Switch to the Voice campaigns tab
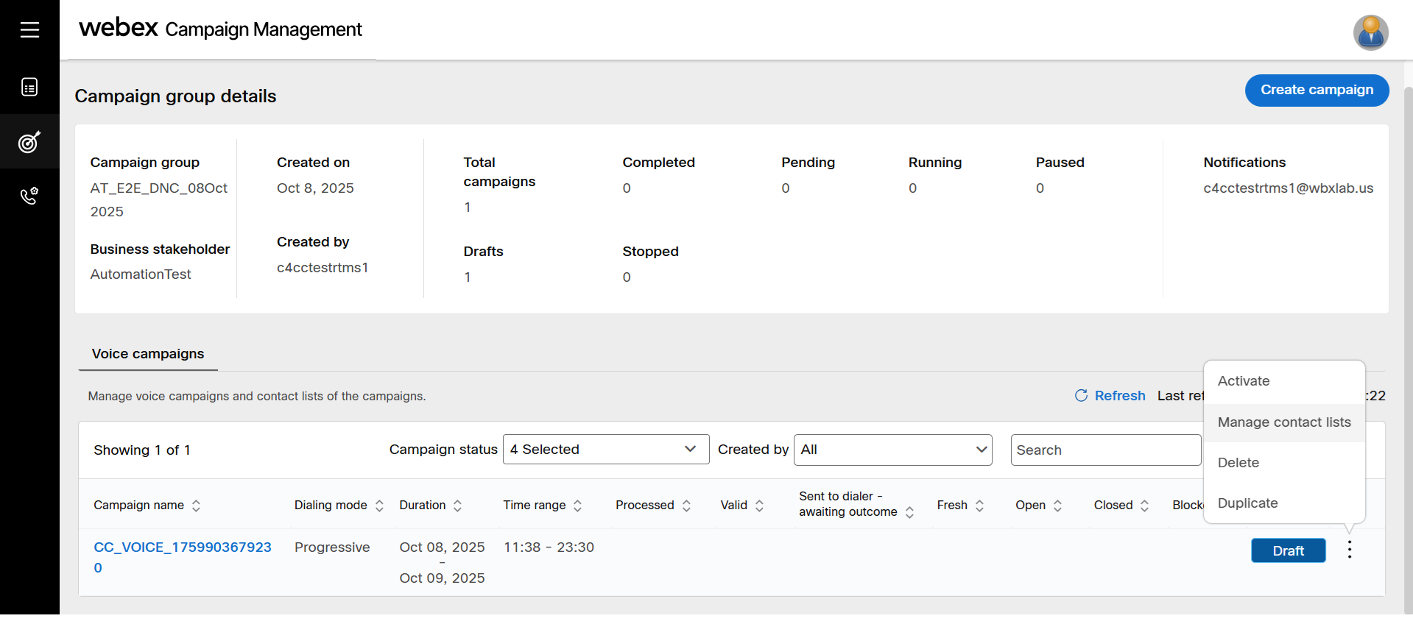Image resolution: width=1413 pixels, height=624 pixels. click(x=148, y=354)
